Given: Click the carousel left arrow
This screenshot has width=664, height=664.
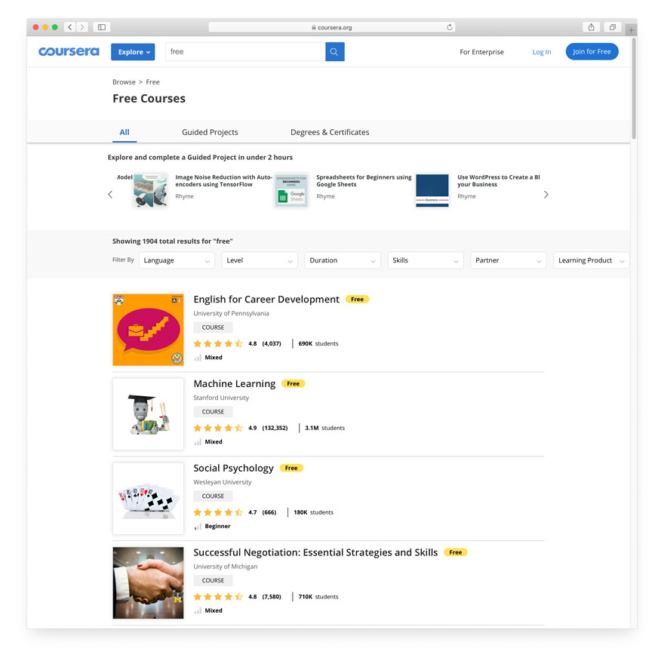Looking at the screenshot, I should click(110, 194).
